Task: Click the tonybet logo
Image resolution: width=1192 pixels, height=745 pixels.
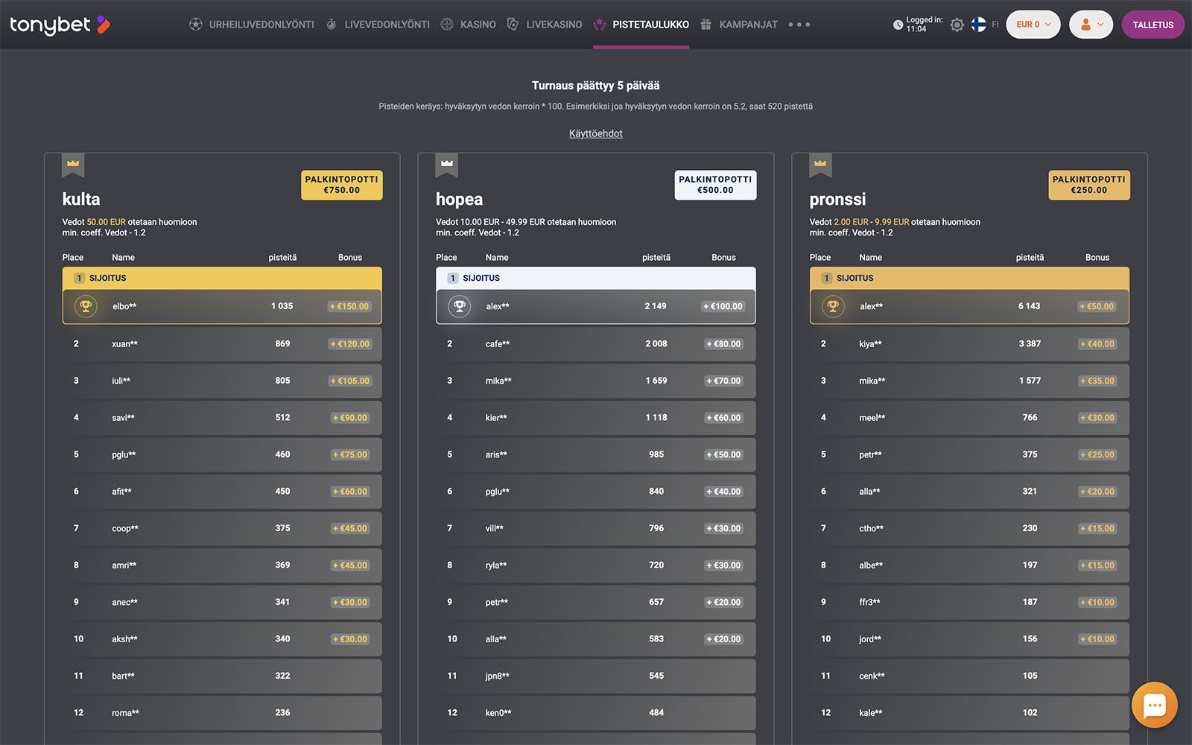Action: point(60,25)
